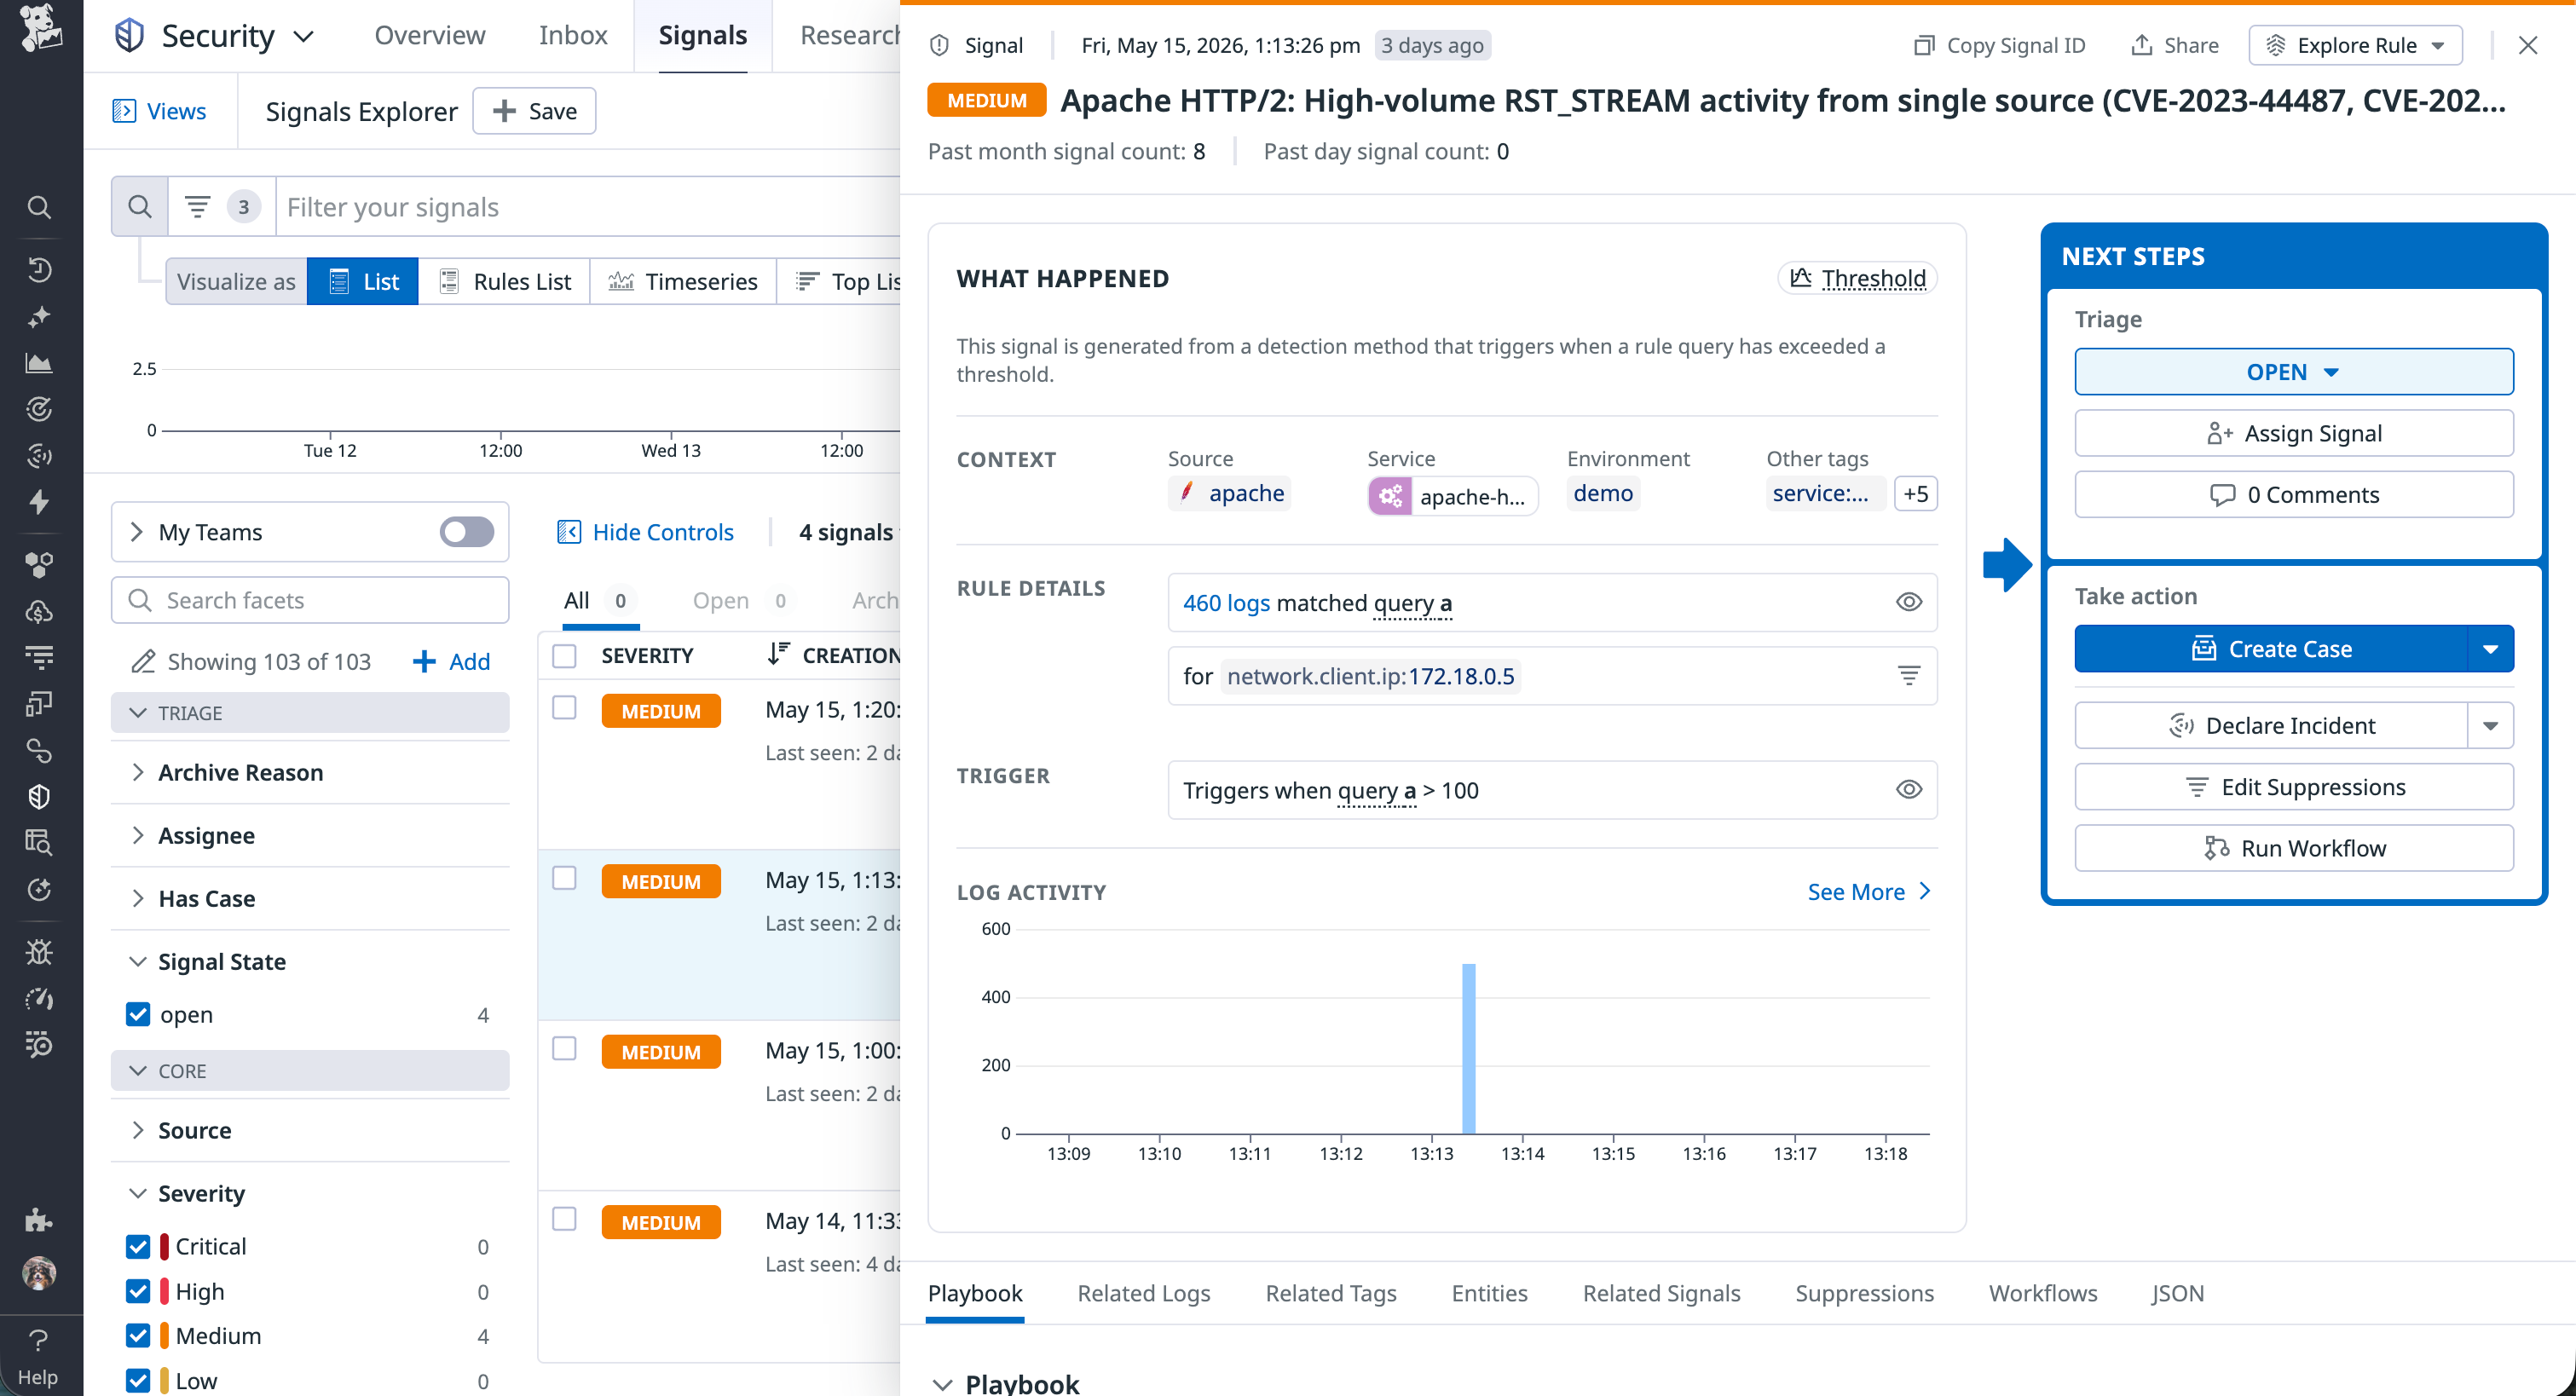Open the JSON tab
This screenshot has height=1396, width=2576.
(2177, 1293)
